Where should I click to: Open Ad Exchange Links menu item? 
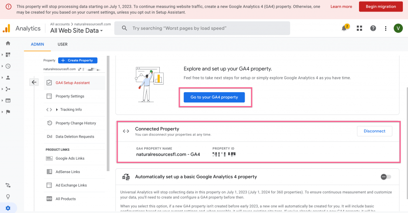75,185
